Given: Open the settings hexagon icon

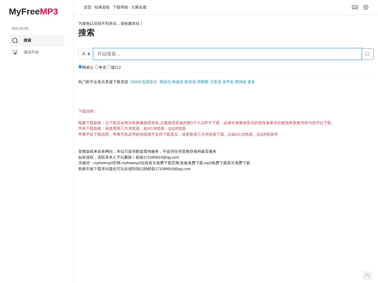Looking at the screenshot, I should 366,7.
